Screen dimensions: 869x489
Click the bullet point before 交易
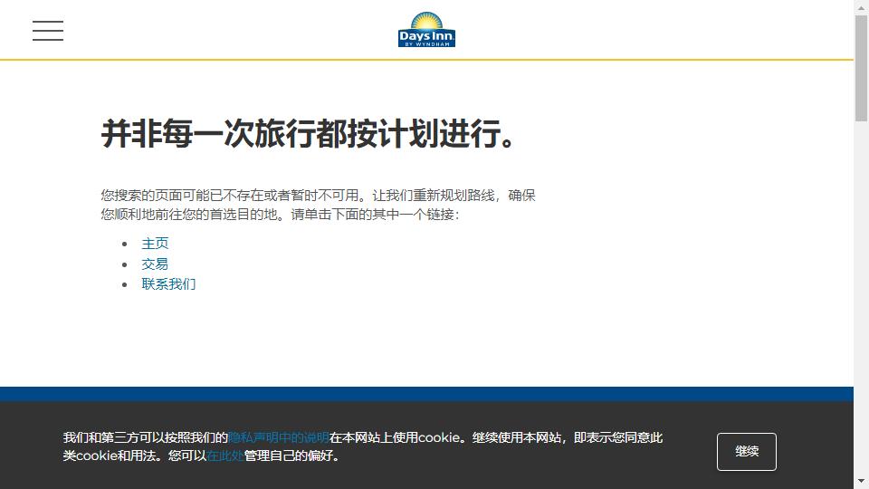pos(126,264)
